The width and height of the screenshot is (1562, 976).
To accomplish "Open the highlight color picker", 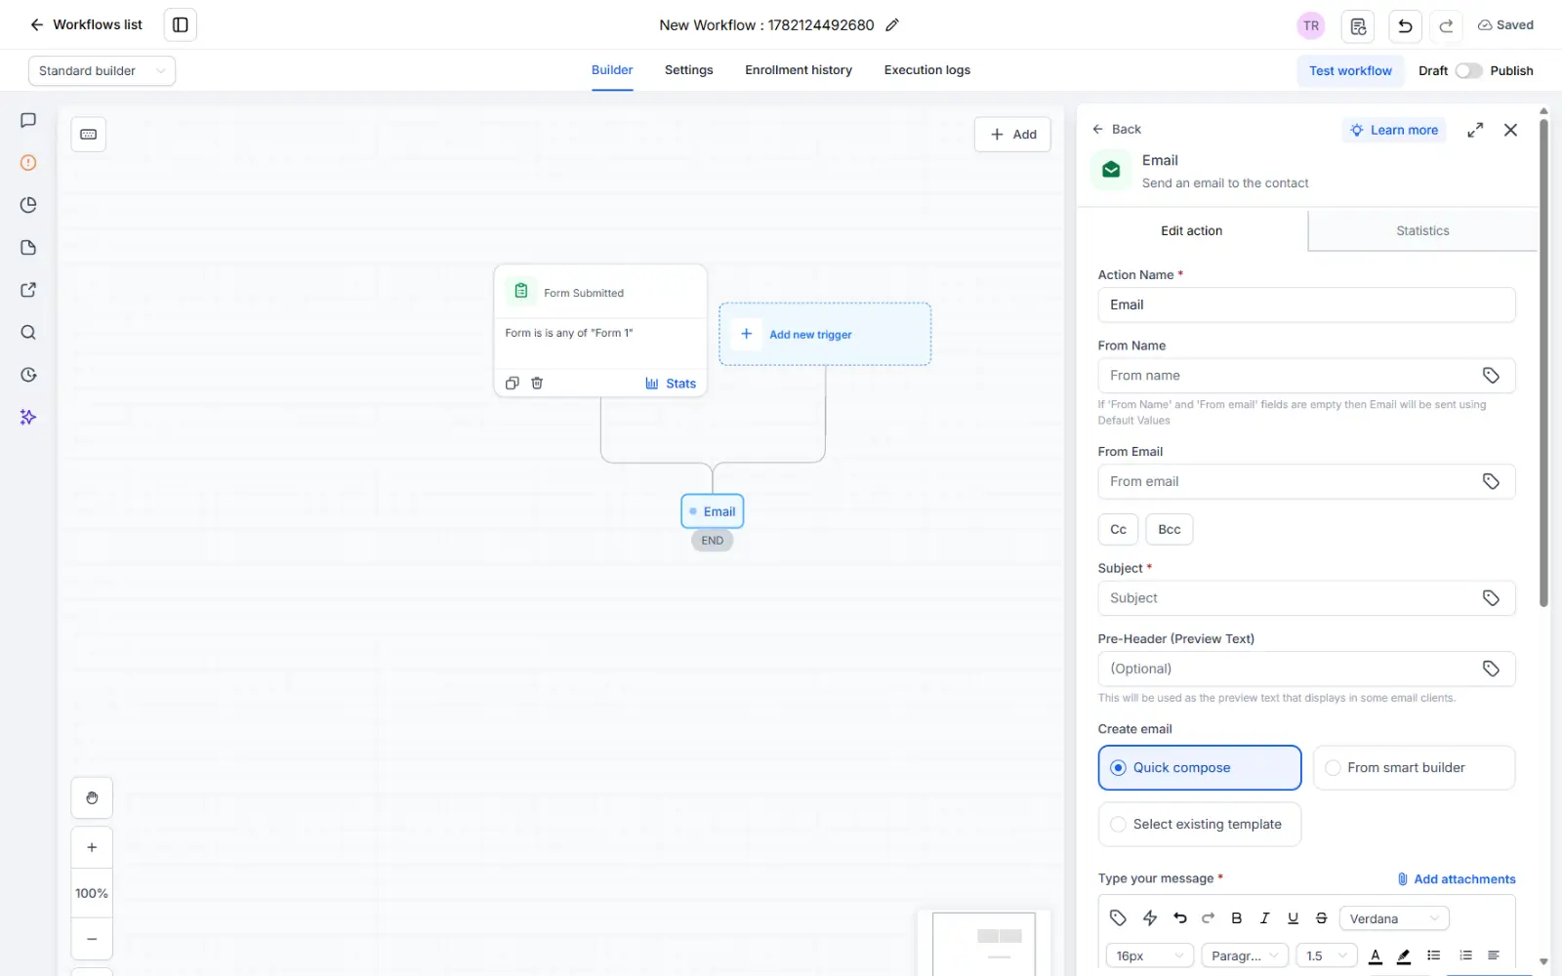I will point(1404,956).
